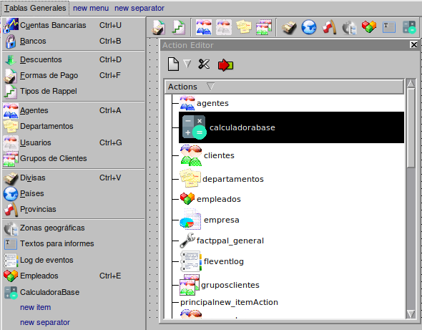Viewport: 422px width, 330px height.
Task: Click the "new menu" placeholder
Action: click(x=91, y=8)
